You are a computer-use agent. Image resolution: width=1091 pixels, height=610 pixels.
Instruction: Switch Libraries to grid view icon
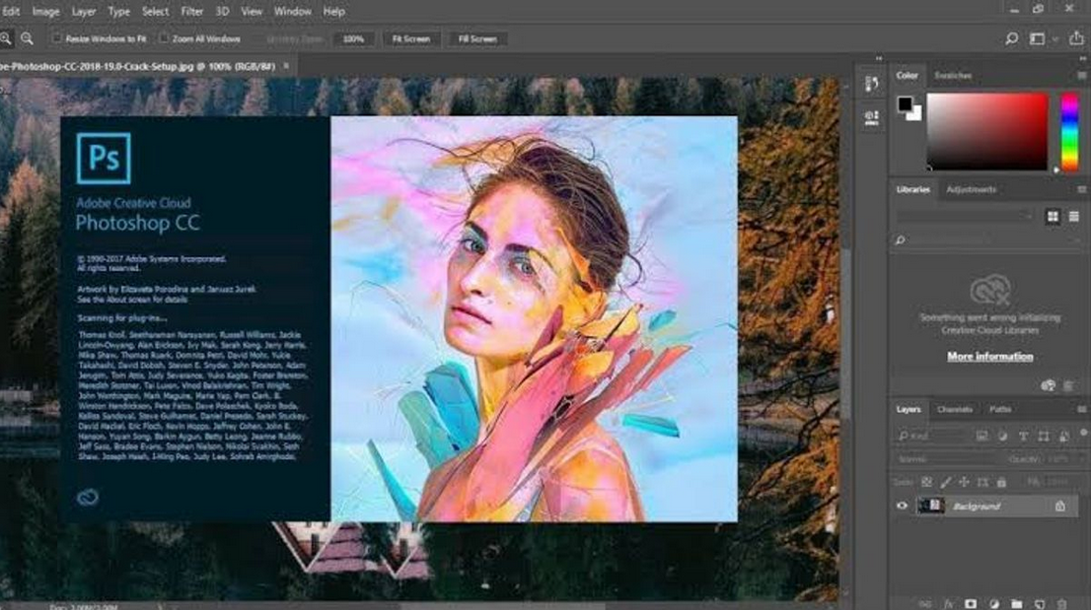(1053, 216)
